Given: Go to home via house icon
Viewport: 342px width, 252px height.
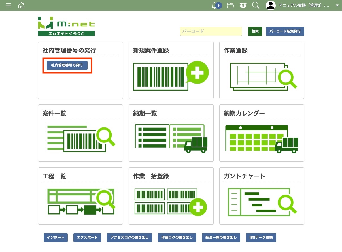Looking at the screenshot, I should (21, 5).
